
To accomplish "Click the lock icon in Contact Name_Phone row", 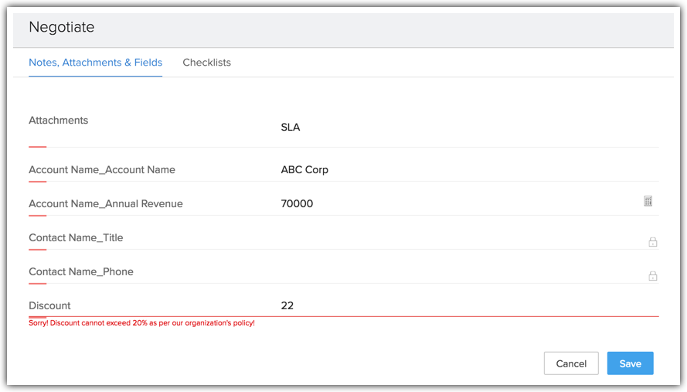I will coord(653,276).
